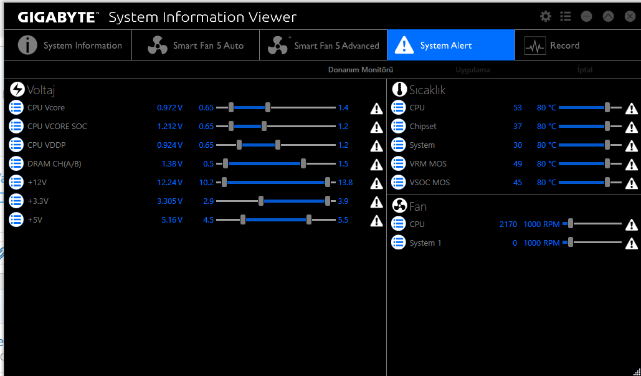641x376 pixels.
Task: Click the CPU temperature list icon
Action: 399,108
